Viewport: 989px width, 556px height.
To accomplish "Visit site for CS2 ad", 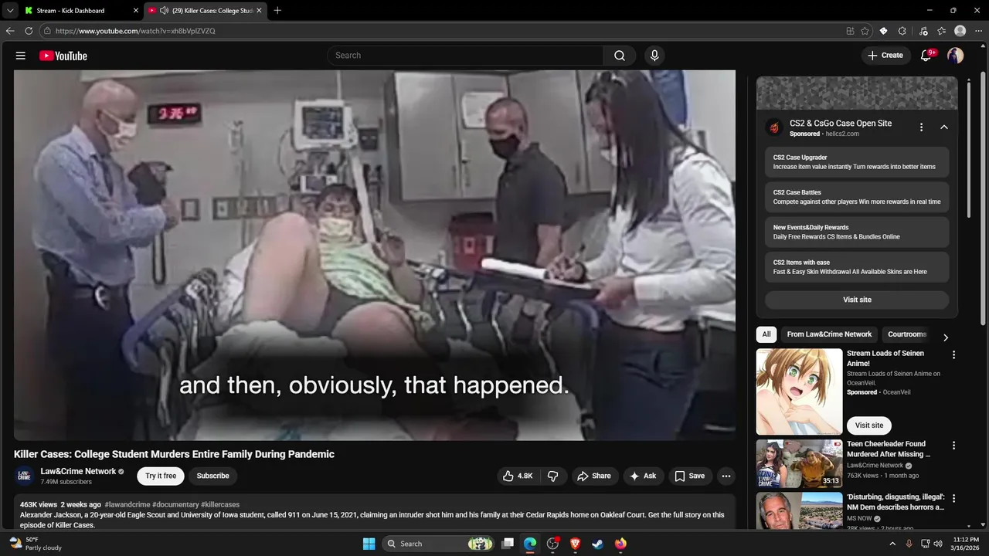I will (857, 300).
